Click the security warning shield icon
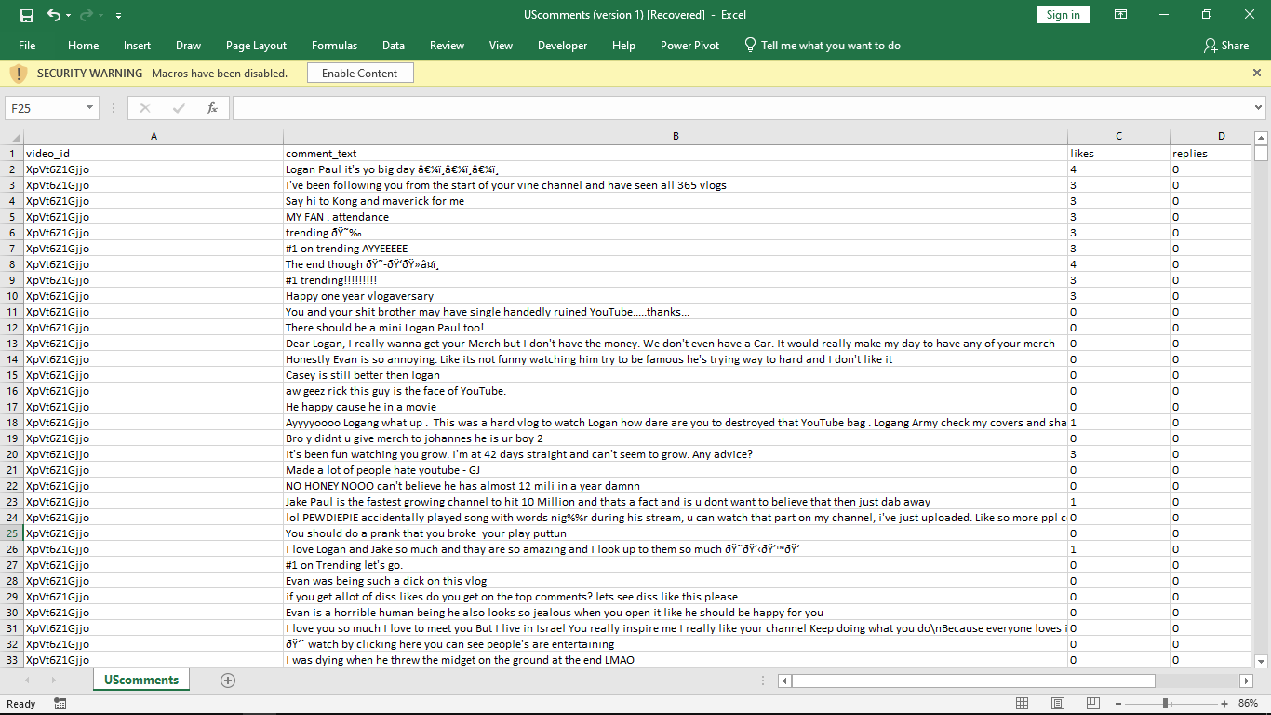Image resolution: width=1271 pixels, height=715 pixels. click(x=18, y=74)
